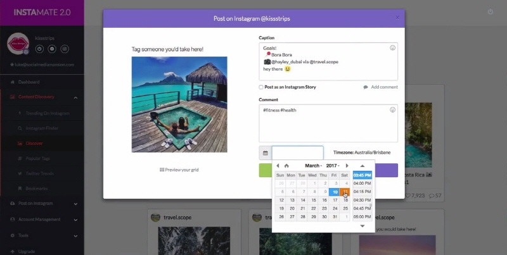Open the March month dropdown
This screenshot has height=255, width=507.
pyautogui.click(x=313, y=166)
